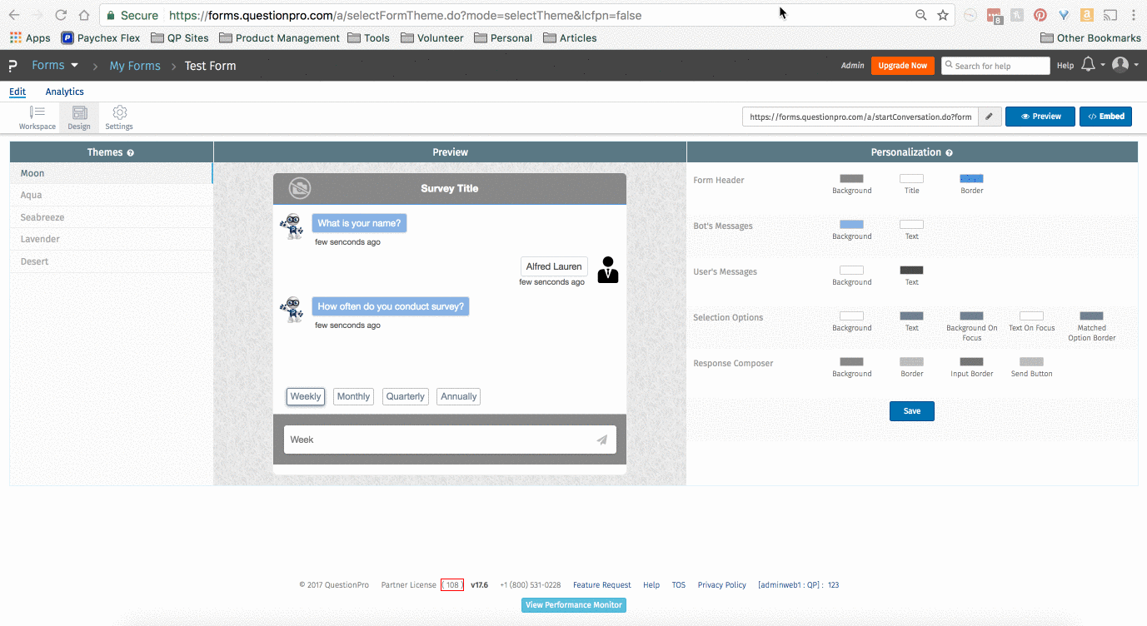Reload the page with the refresh icon
Screen dimensions: 1147x626
(61, 15)
